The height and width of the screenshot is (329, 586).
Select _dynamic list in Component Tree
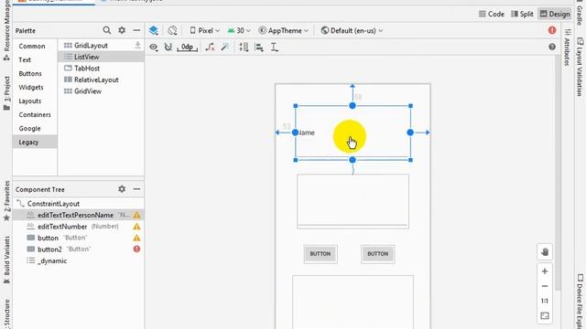[x=78, y=260]
